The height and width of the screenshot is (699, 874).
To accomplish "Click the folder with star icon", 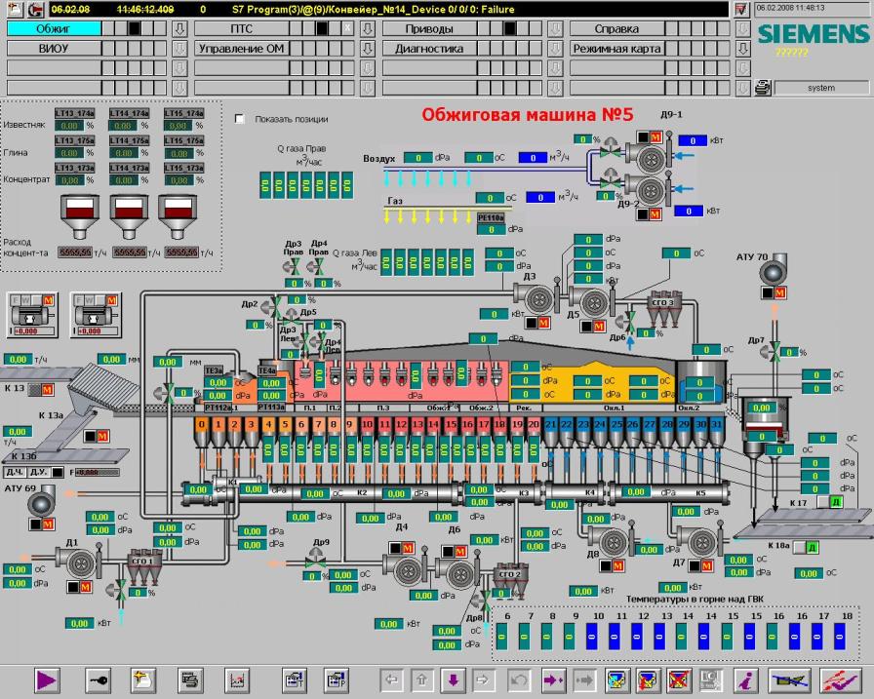I will pyautogui.click(x=143, y=680).
